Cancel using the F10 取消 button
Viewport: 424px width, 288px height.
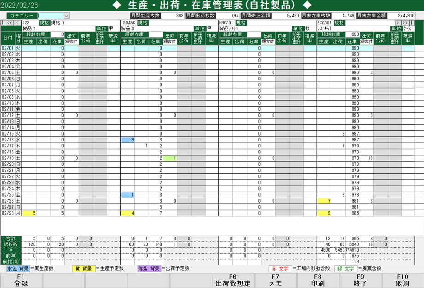pos(402,280)
